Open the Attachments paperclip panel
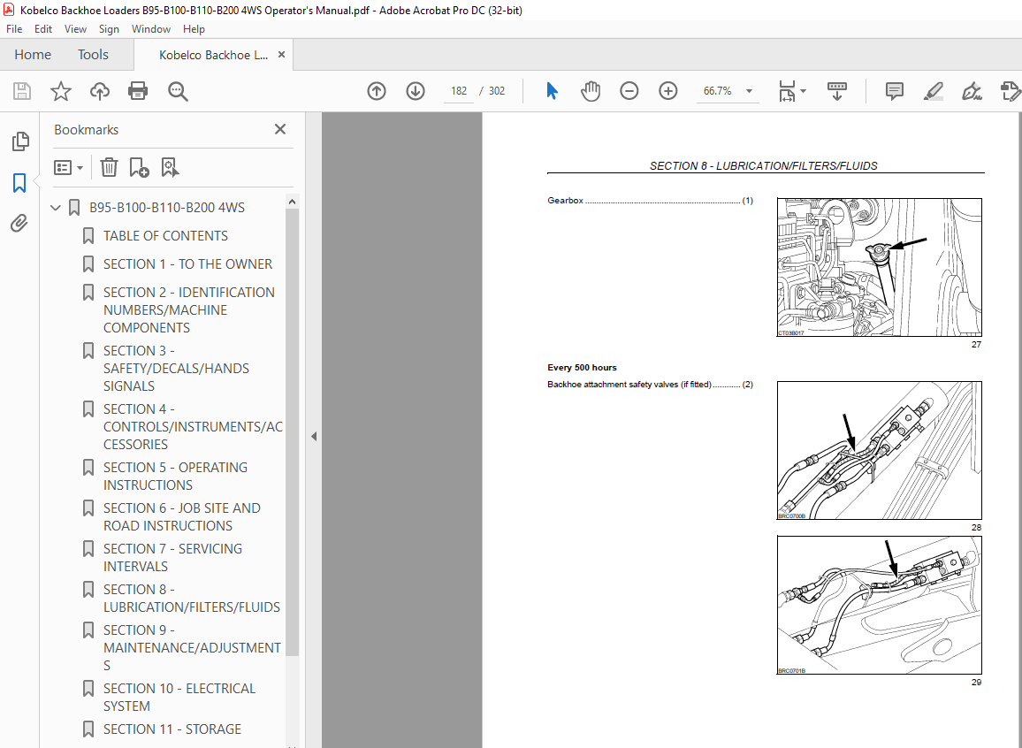The height and width of the screenshot is (748, 1022). [x=19, y=224]
